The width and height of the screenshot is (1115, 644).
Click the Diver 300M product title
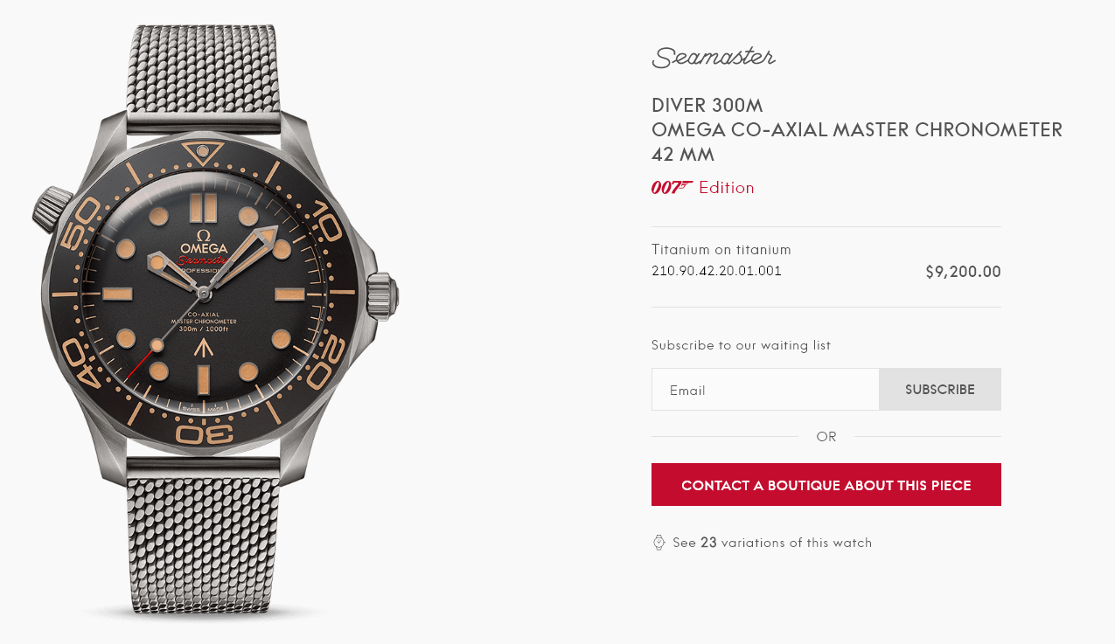pyautogui.click(x=707, y=106)
